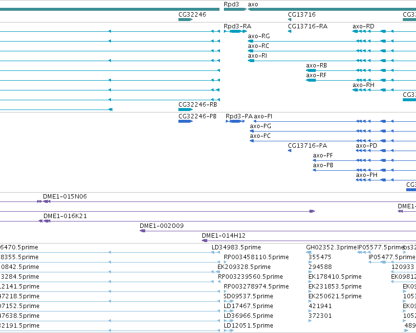Click the CG13716 gene label
Viewport: 416px width, 333px height.
coord(302,14)
